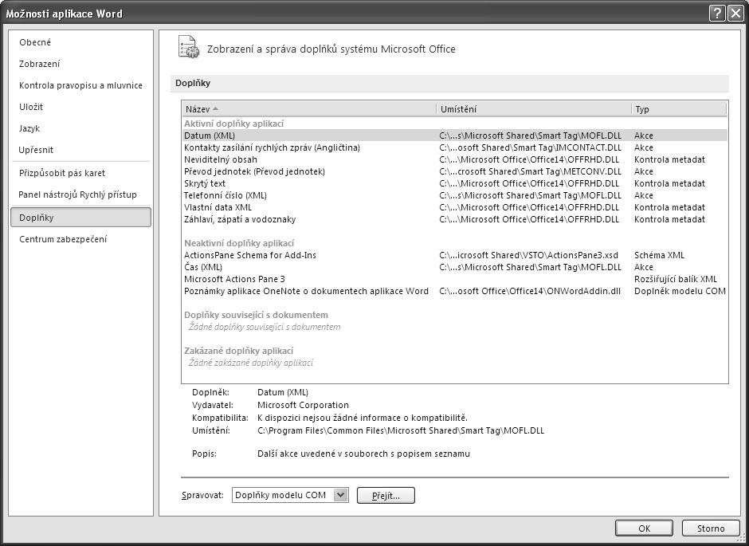The image size is (749, 546).
Task: Click the METCONV.DLL location cell
Action: [530, 171]
